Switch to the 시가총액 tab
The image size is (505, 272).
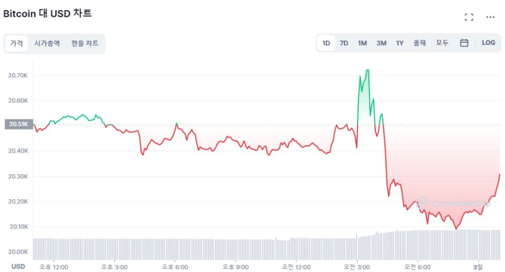pyautogui.click(x=47, y=43)
